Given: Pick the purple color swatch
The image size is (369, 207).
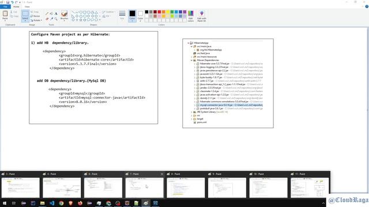Looking at the screenshot, I should point(184,11).
